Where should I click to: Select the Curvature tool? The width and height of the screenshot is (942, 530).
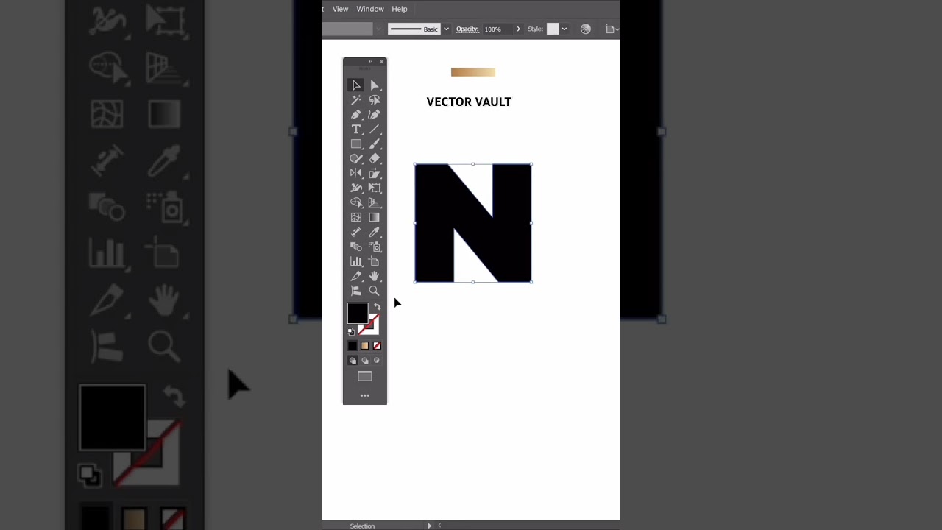[x=375, y=115]
